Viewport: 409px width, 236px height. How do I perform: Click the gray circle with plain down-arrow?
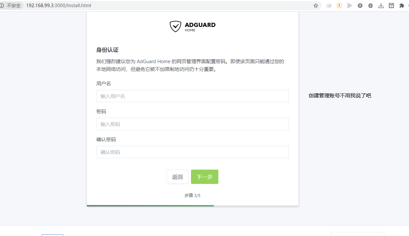pyautogui.click(x=371, y=6)
